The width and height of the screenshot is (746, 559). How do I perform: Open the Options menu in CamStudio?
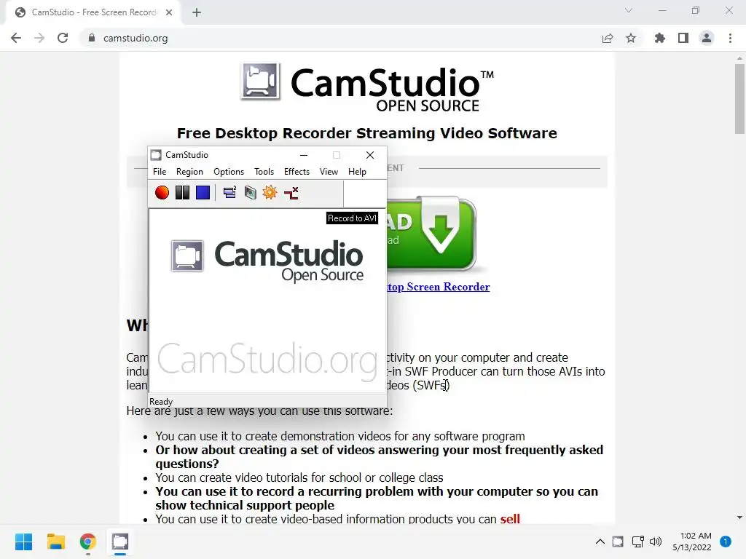click(228, 172)
